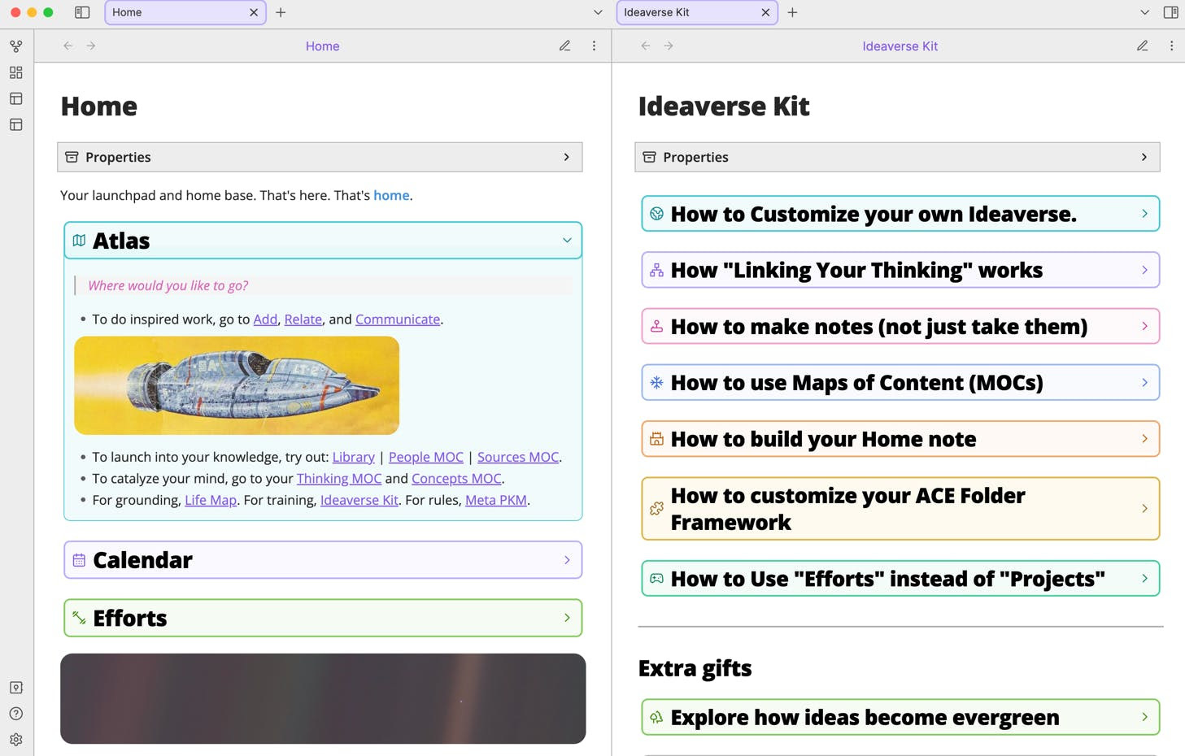Open more options for Home note
The image size is (1185, 756).
(594, 46)
